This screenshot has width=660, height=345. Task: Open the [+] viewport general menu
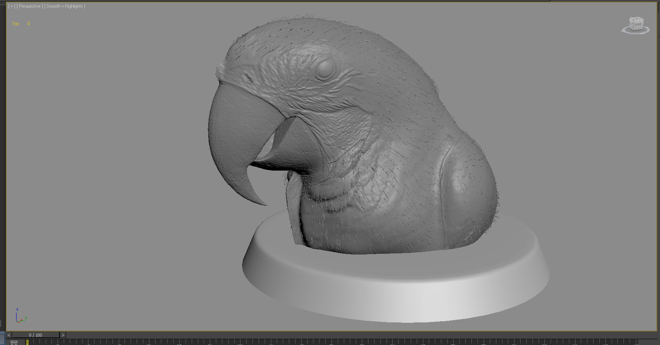[x=12, y=6]
